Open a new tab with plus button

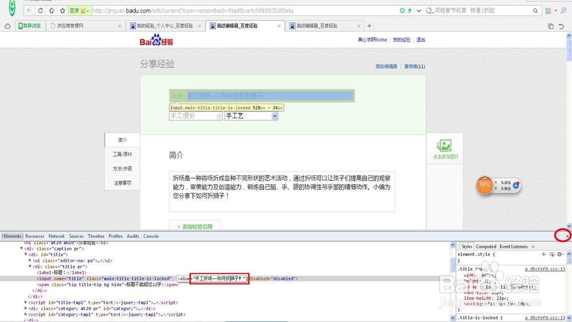pos(369,26)
